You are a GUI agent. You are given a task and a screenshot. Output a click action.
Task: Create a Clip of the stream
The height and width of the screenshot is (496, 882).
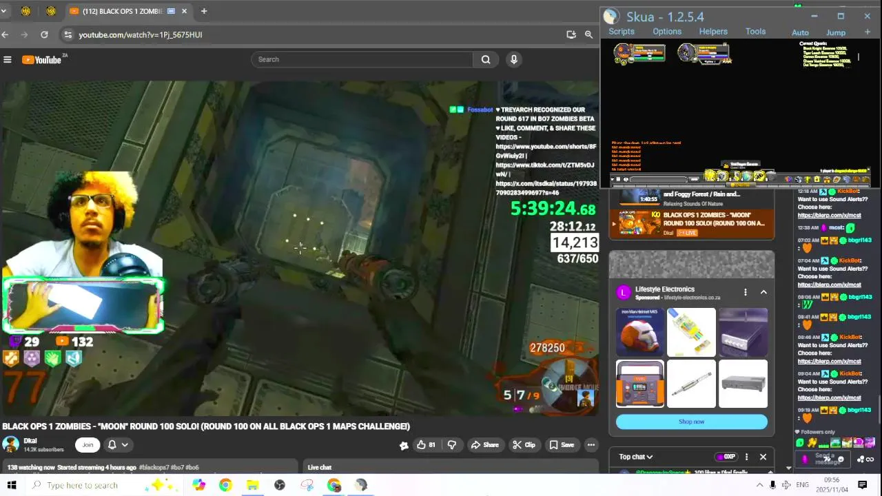click(524, 445)
